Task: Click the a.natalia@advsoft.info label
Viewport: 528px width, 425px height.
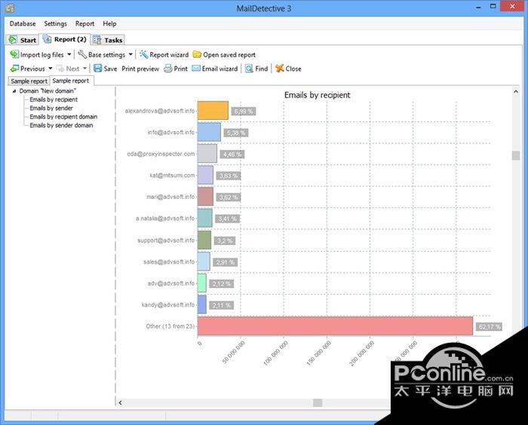Action: pyautogui.click(x=165, y=219)
